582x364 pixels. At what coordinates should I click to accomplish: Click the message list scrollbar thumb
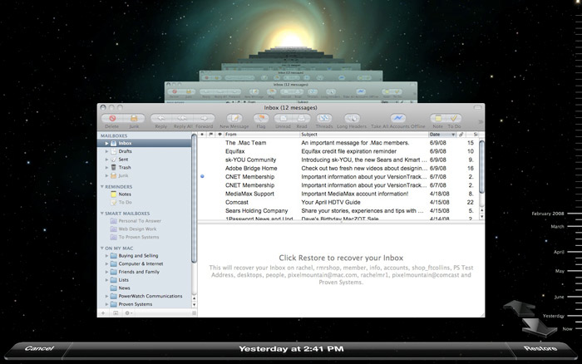481,166
